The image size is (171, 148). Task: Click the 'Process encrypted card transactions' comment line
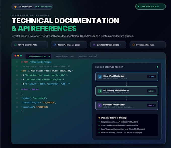[46, 66]
